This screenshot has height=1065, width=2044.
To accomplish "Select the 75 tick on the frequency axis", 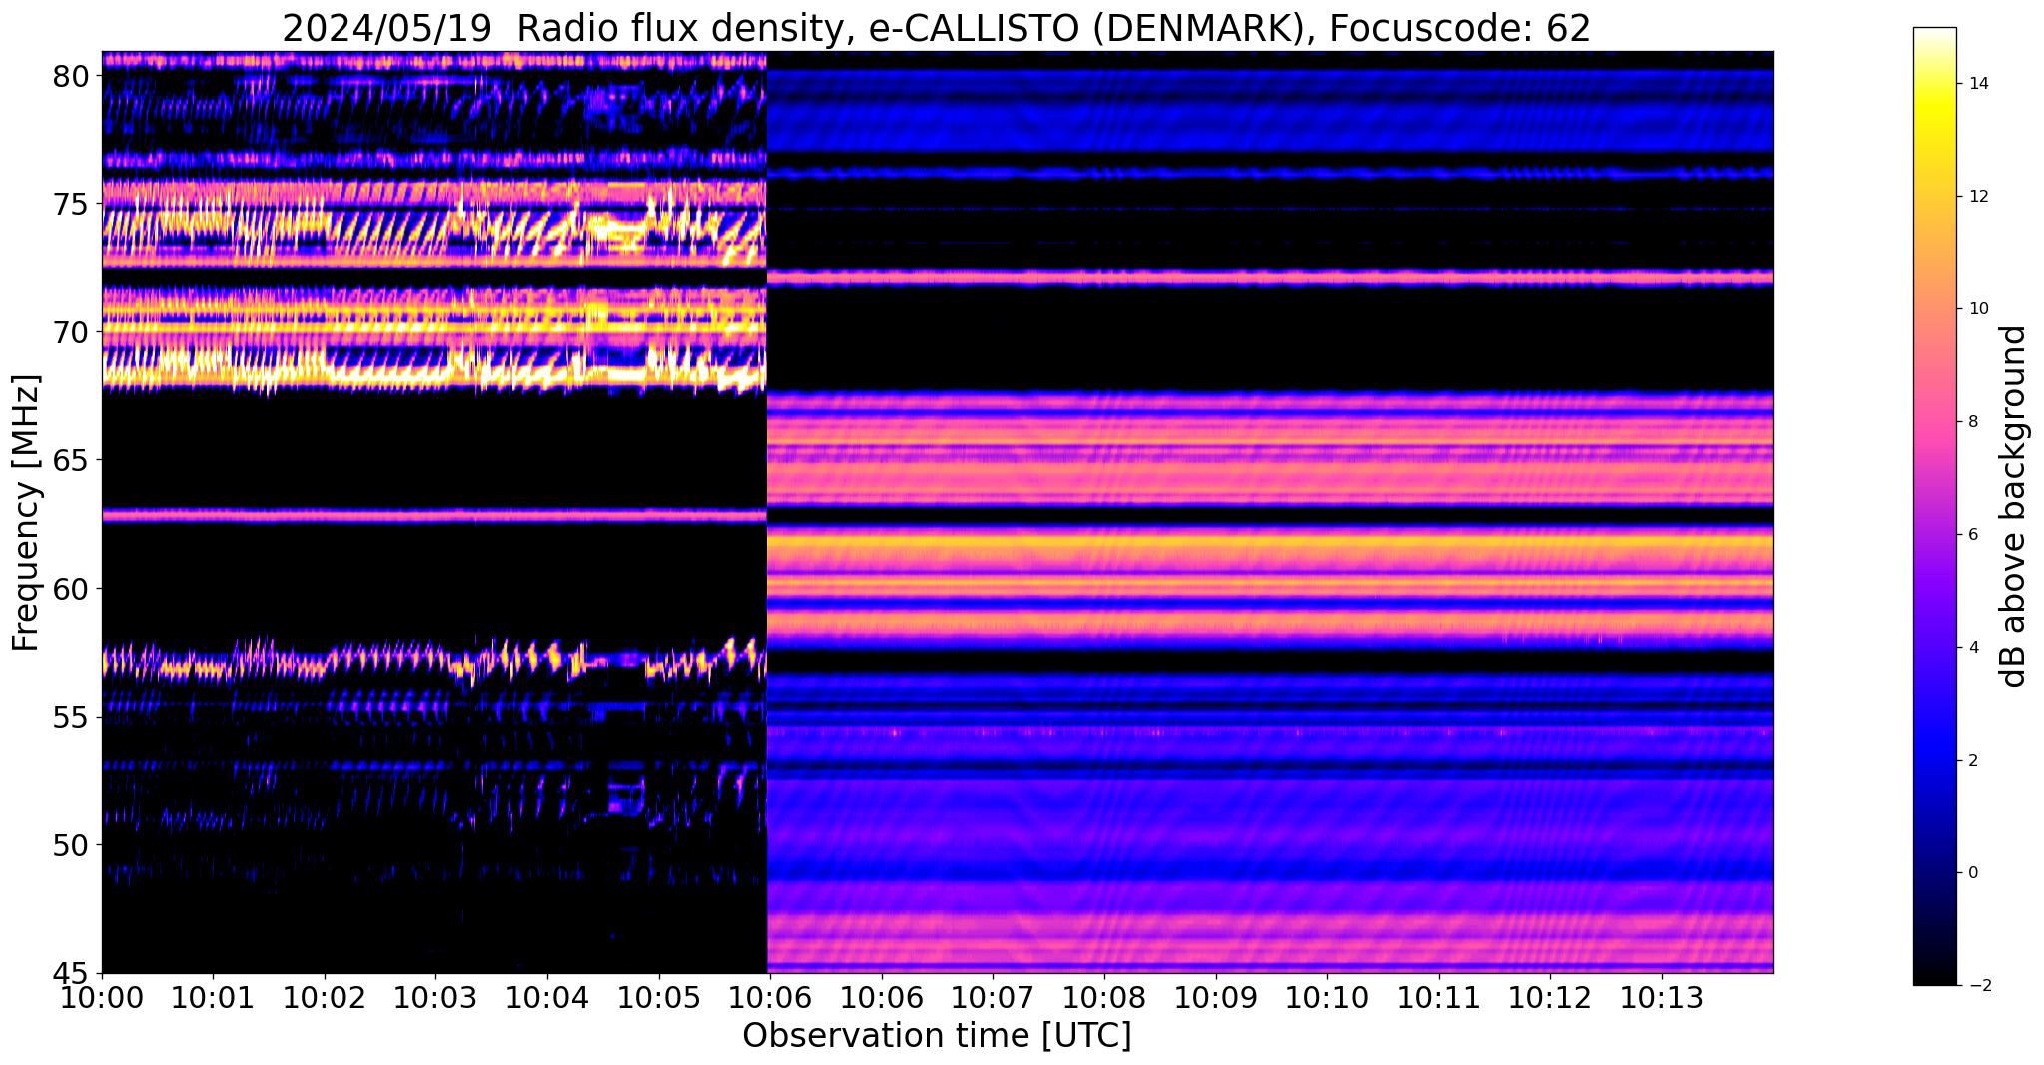I will tap(71, 204).
